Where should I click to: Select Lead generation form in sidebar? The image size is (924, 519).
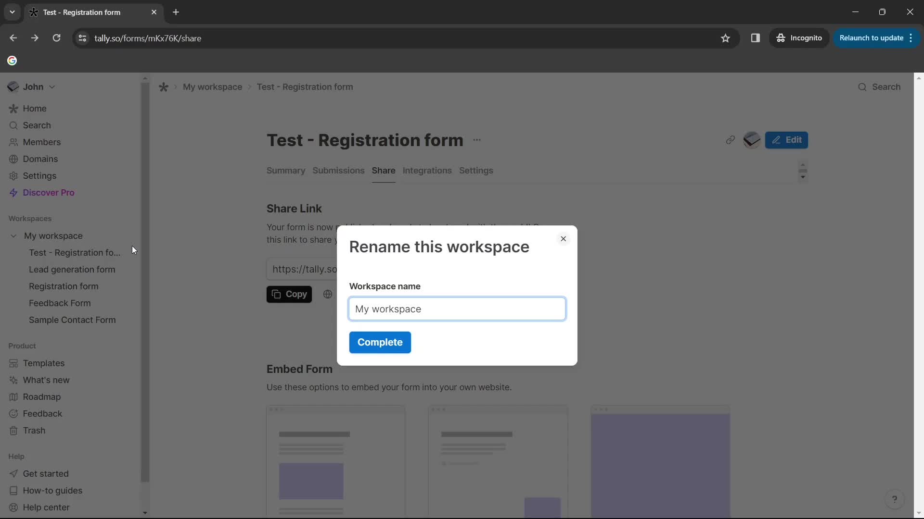click(x=72, y=269)
